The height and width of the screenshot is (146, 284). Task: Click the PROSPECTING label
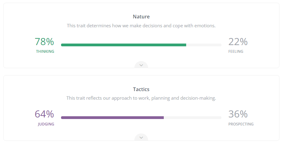pyautogui.click(x=241, y=124)
